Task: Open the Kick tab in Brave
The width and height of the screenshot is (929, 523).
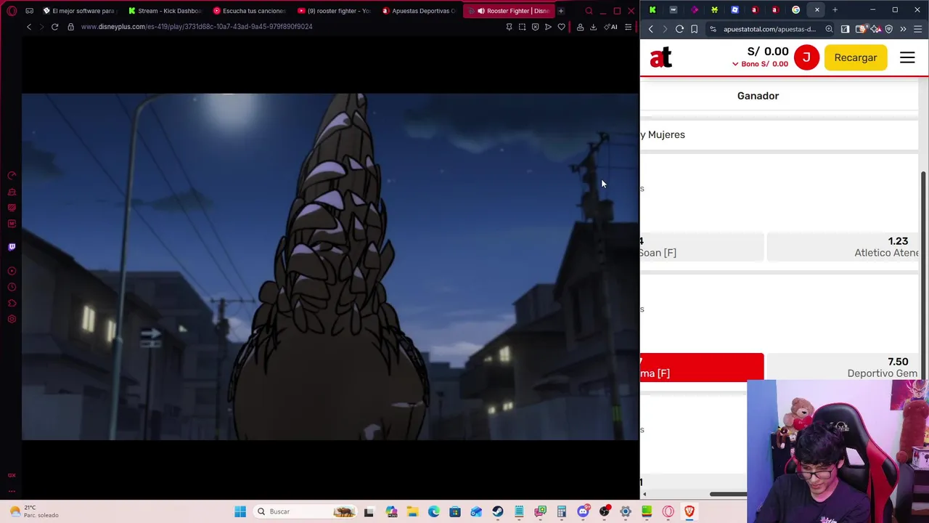Action: (x=652, y=10)
